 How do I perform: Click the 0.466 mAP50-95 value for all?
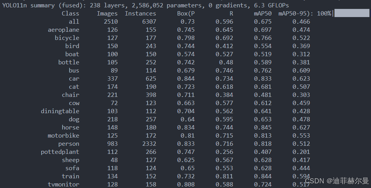point(301,21)
